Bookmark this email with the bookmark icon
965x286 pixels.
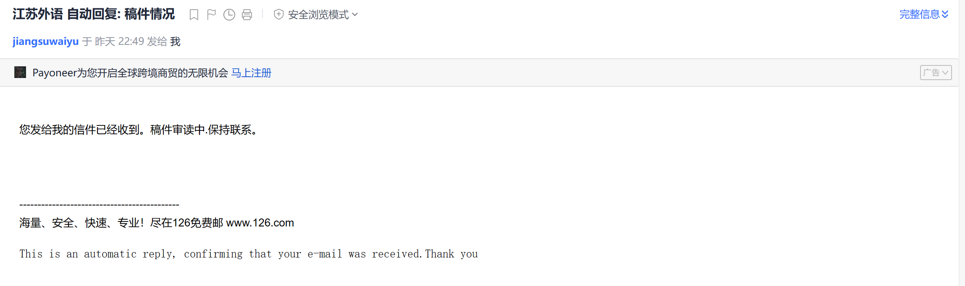pos(194,15)
